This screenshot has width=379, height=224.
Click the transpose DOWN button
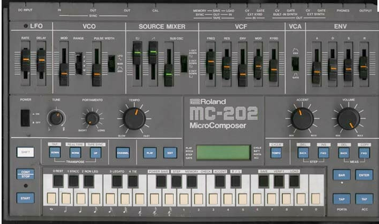pos(55,153)
